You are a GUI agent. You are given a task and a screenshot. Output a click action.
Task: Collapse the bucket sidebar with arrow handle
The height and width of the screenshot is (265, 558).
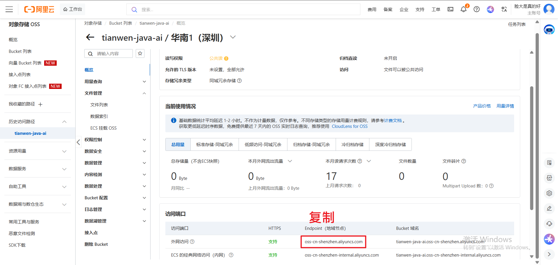[x=78, y=142]
